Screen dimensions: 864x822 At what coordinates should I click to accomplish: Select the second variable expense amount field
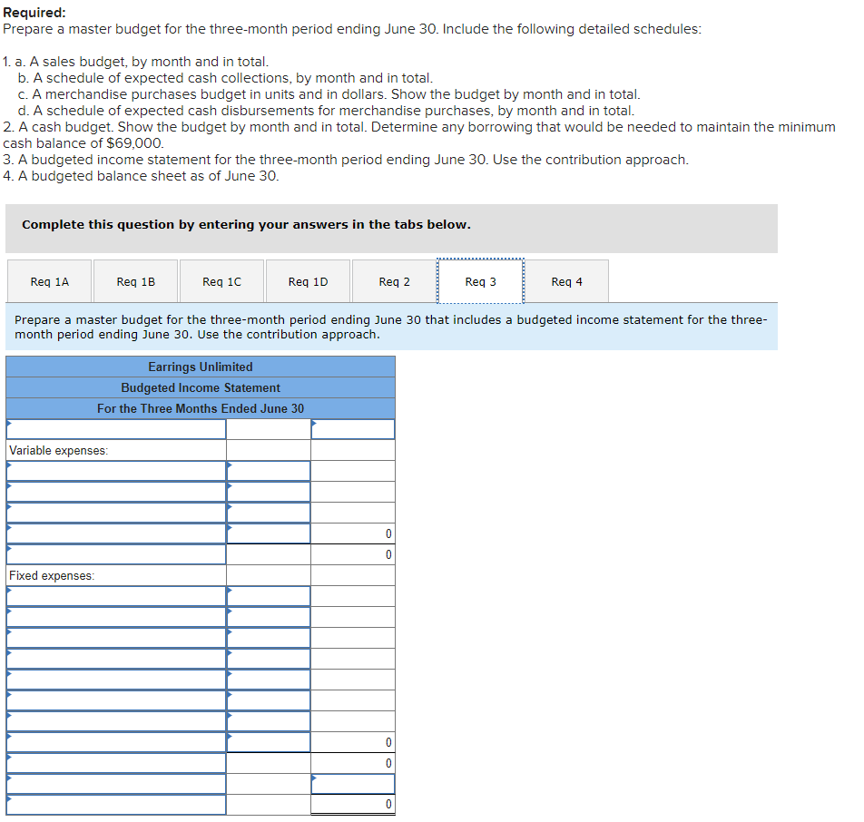[x=269, y=492]
